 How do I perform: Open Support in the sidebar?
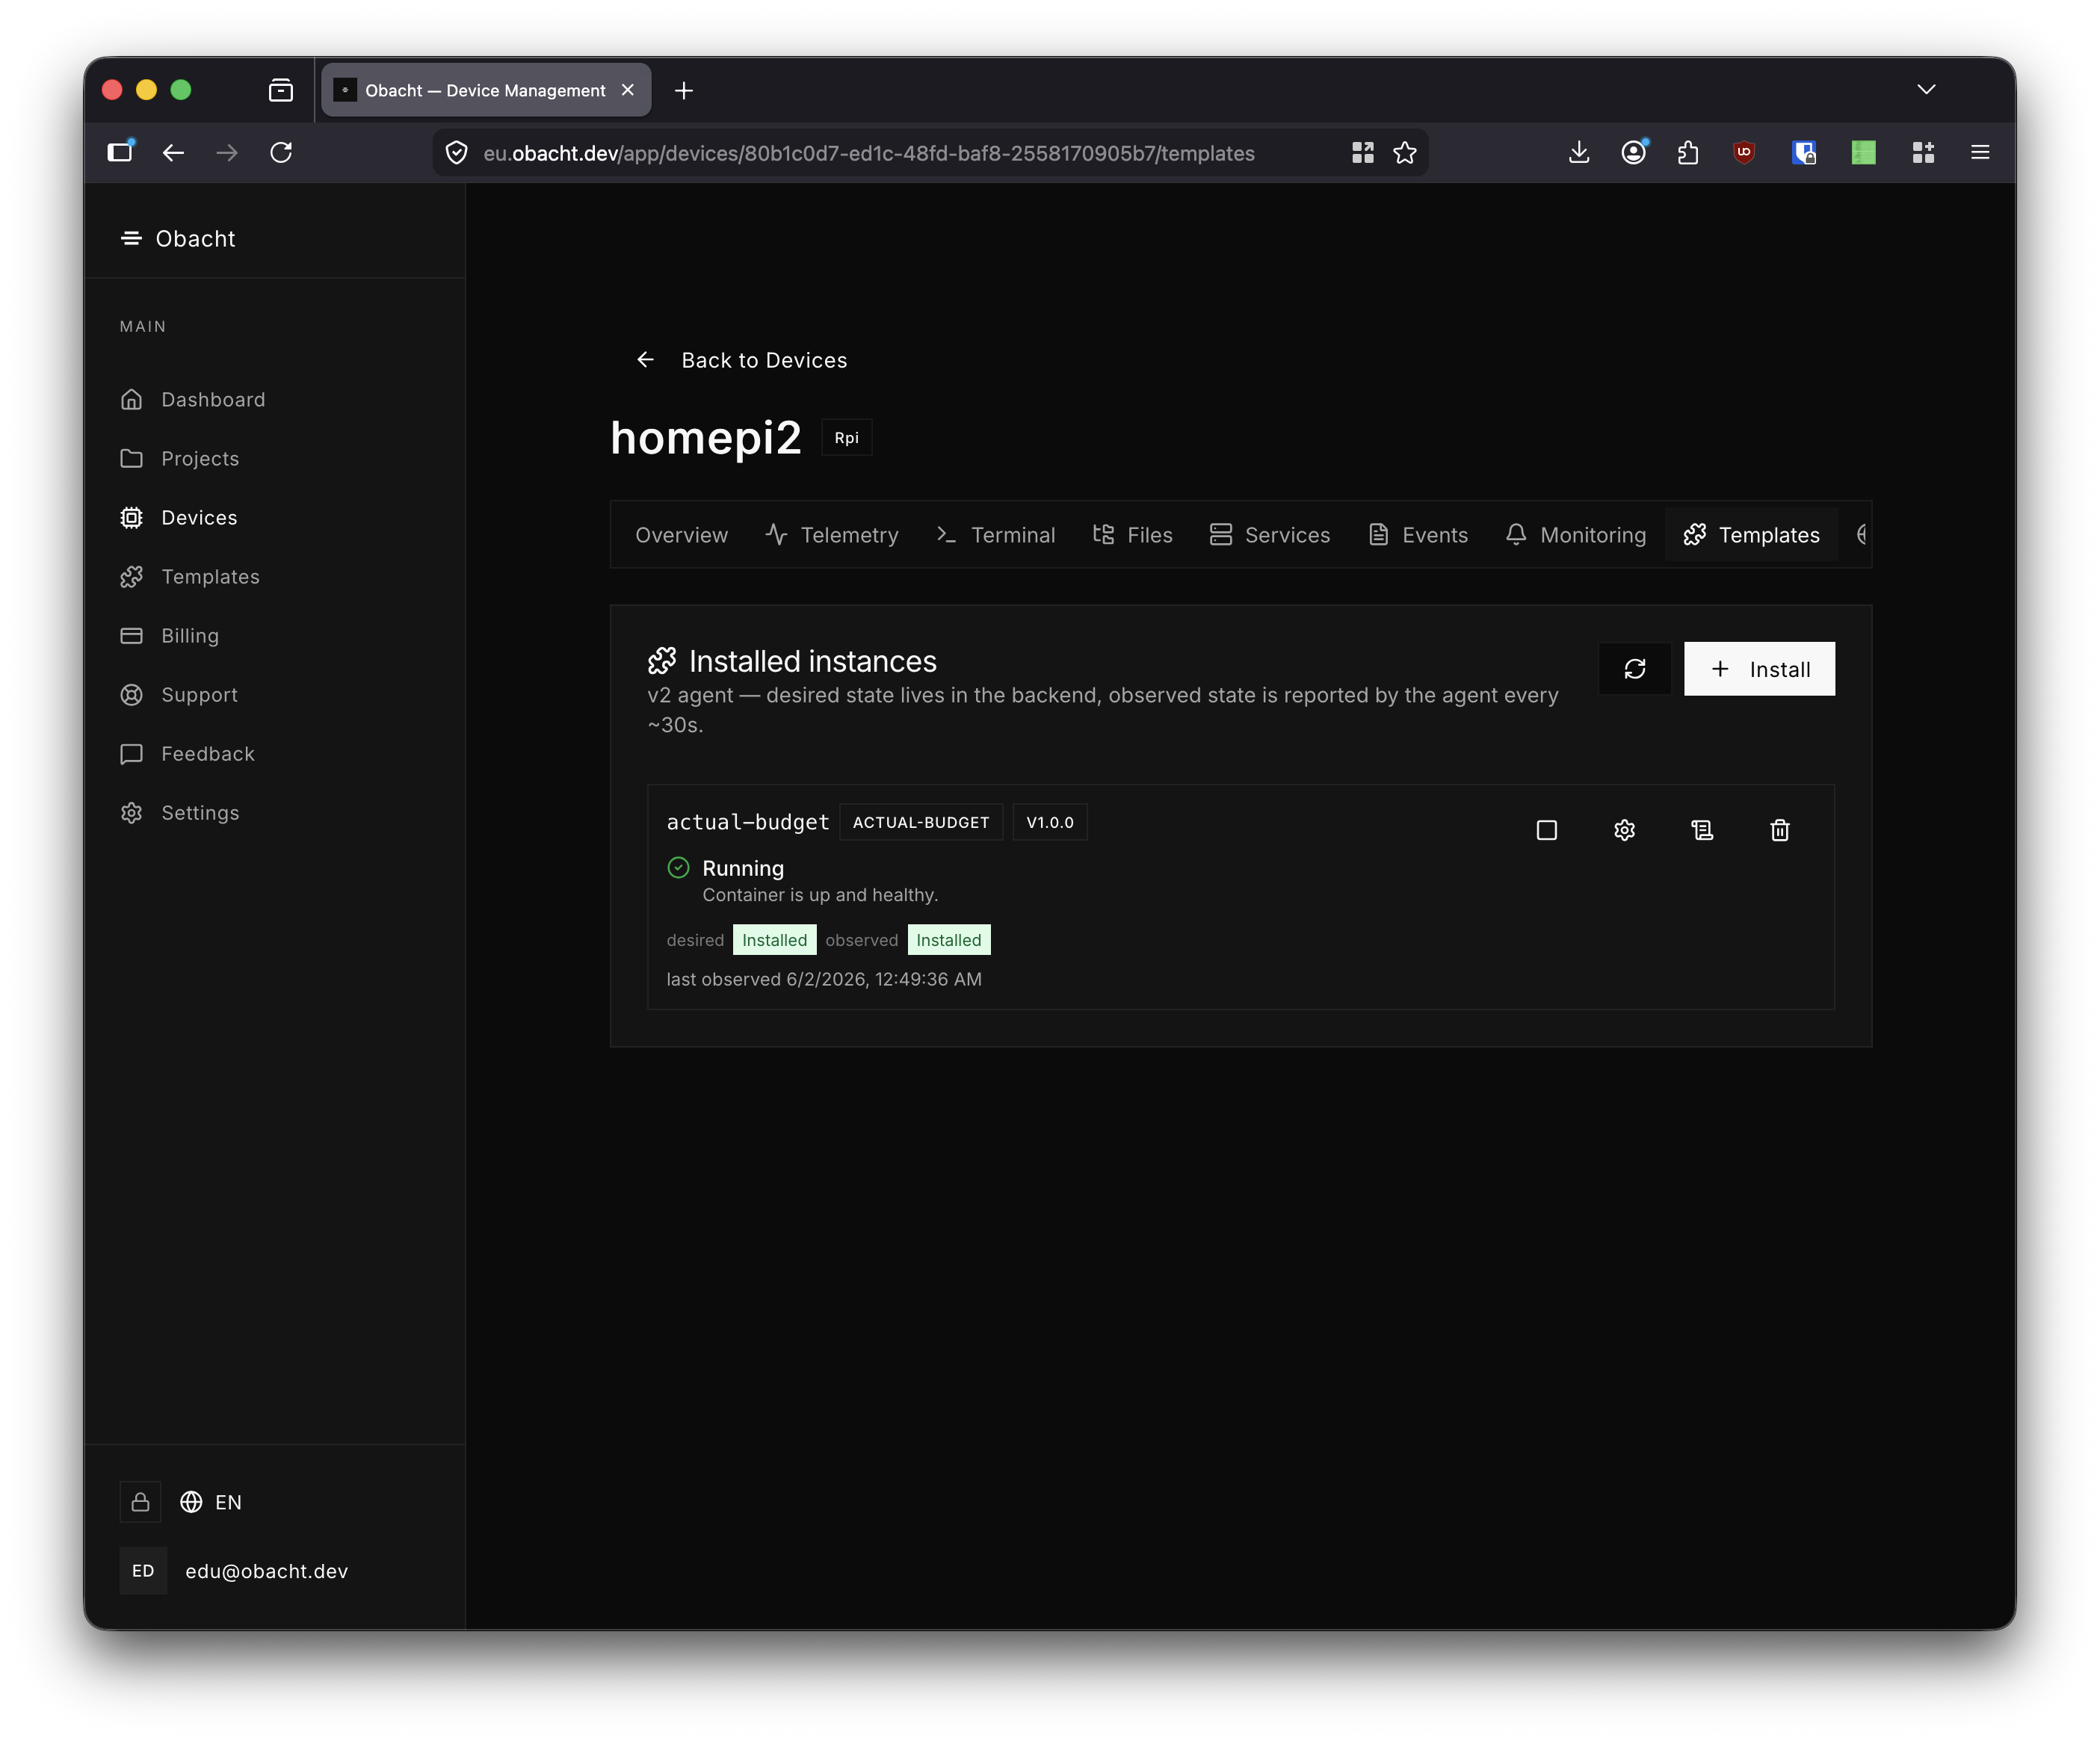178,695
